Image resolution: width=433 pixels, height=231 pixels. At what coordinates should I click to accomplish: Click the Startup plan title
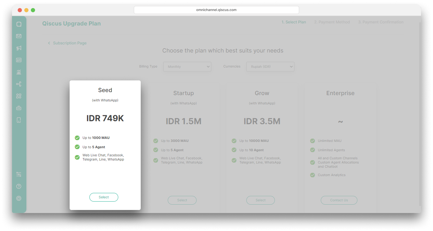tap(184, 93)
